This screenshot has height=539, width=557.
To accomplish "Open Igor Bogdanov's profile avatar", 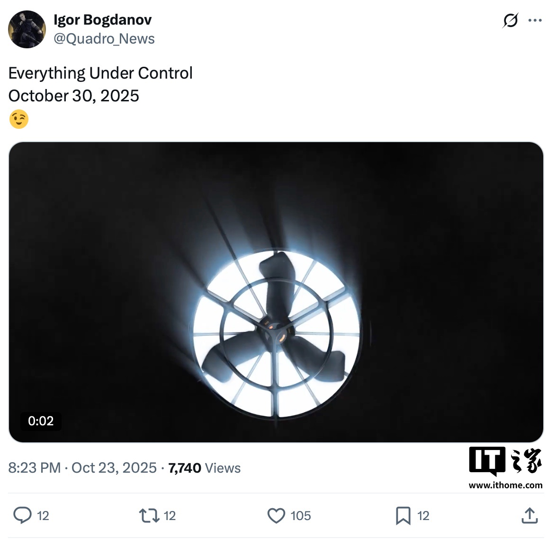I will 27,29.
